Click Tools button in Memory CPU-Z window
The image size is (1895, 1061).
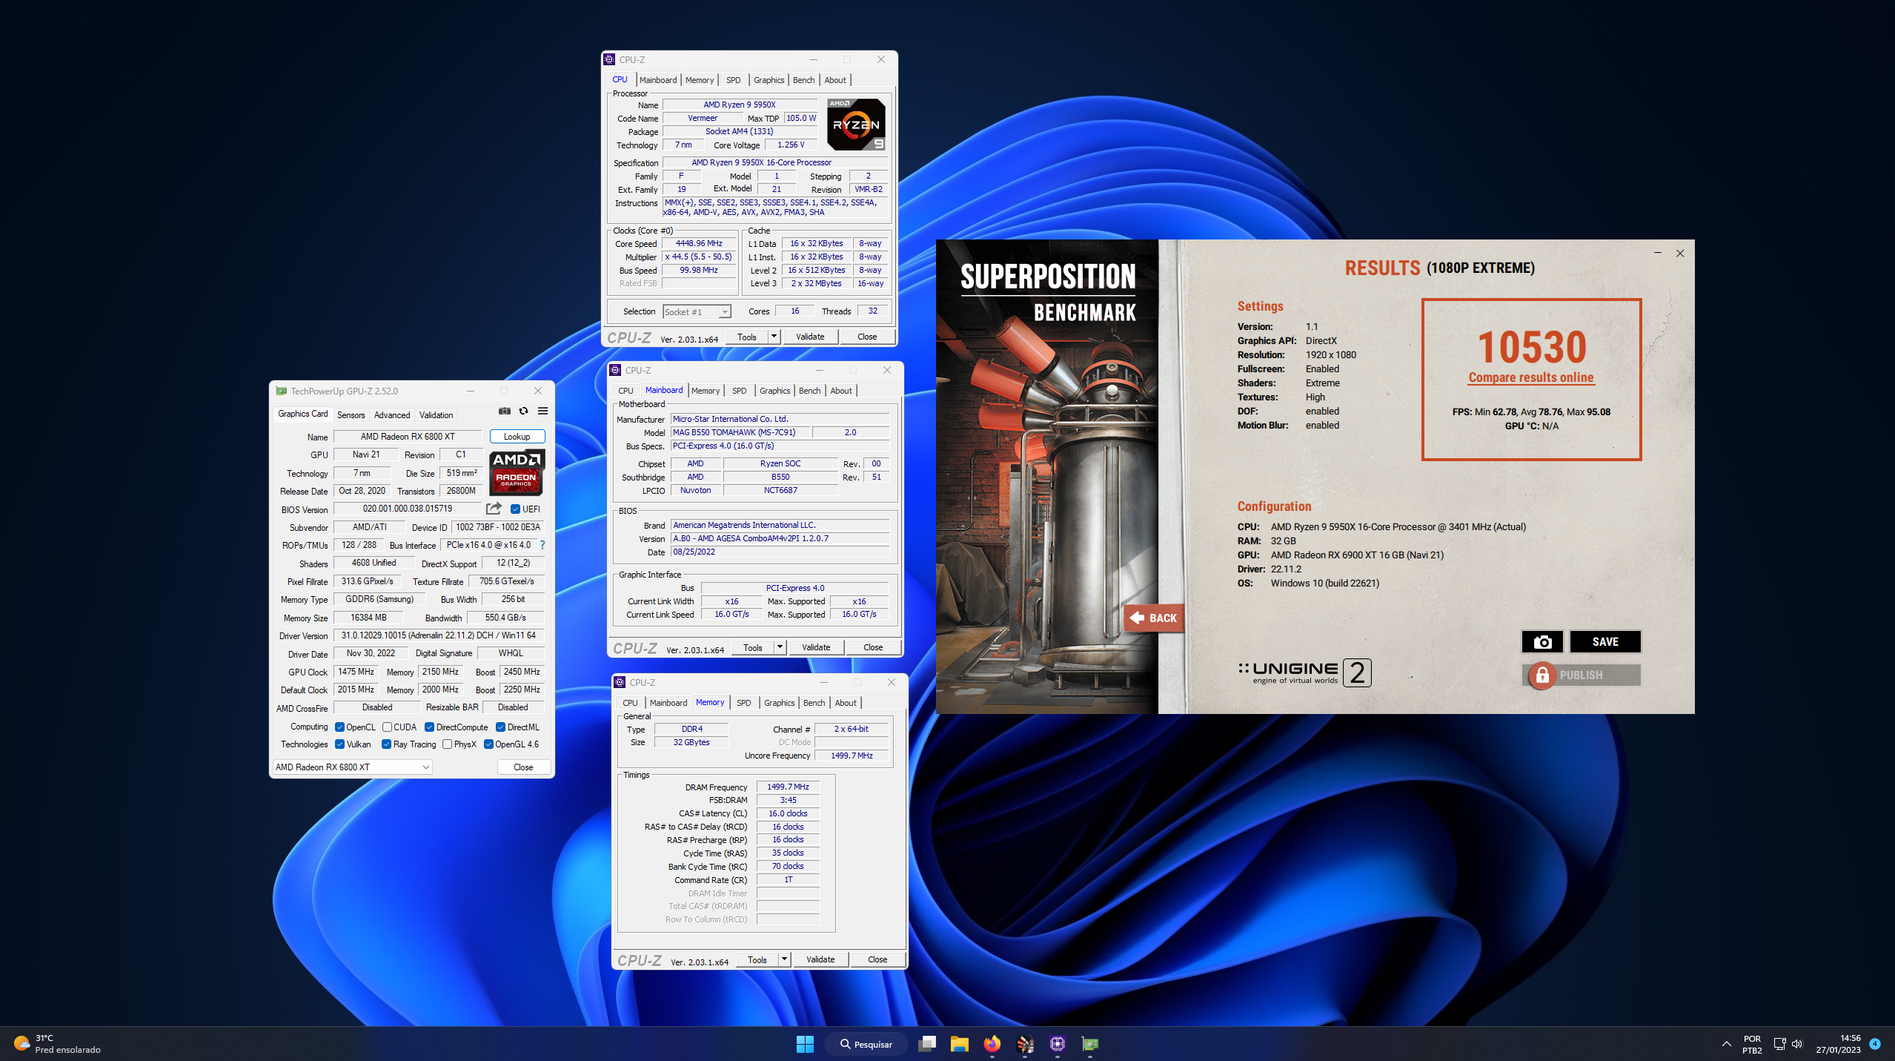757,959
